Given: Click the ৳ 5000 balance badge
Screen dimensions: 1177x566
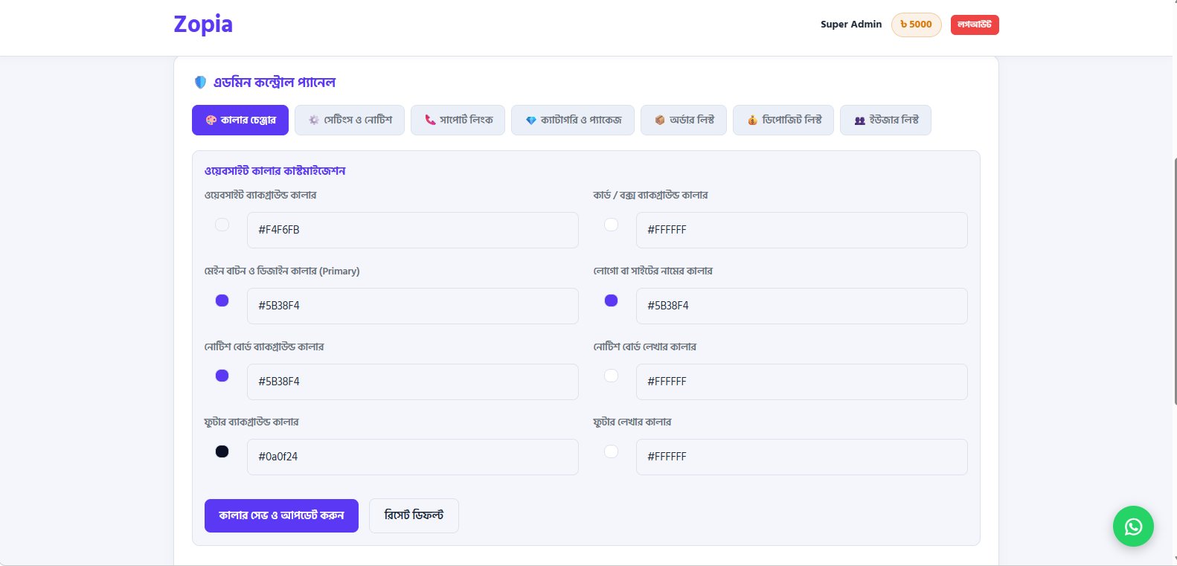Looking at the screenshot, I should point(917,25).
